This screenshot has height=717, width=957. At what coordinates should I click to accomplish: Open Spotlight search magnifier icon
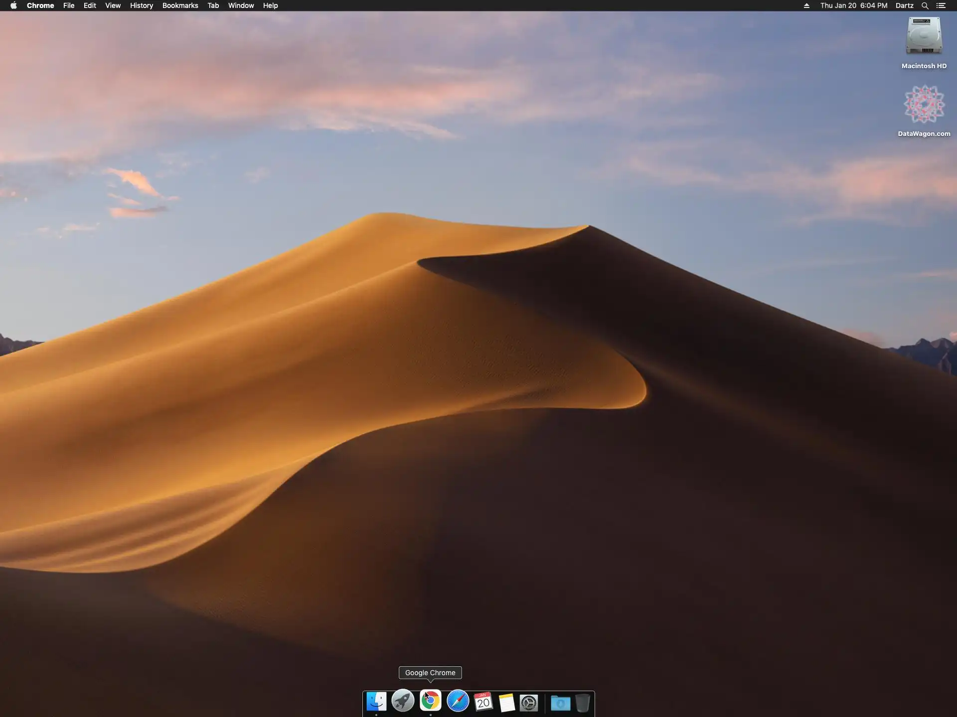(925, 5)
